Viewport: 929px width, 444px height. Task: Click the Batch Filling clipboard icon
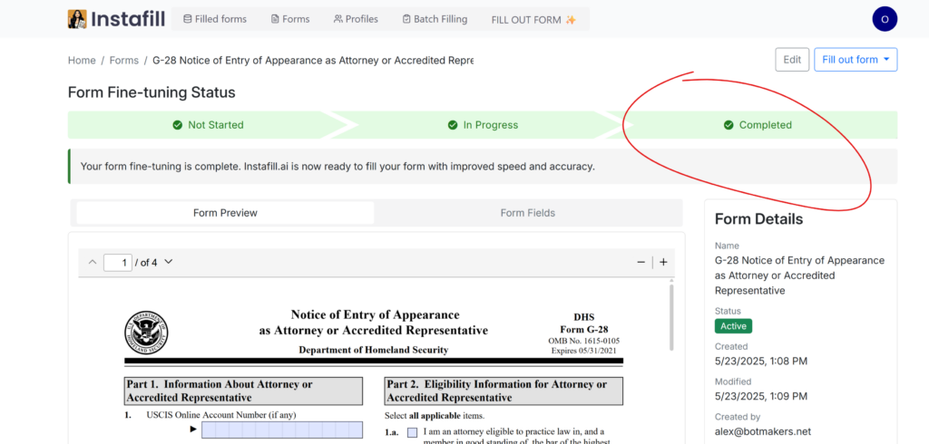(406, 19)
